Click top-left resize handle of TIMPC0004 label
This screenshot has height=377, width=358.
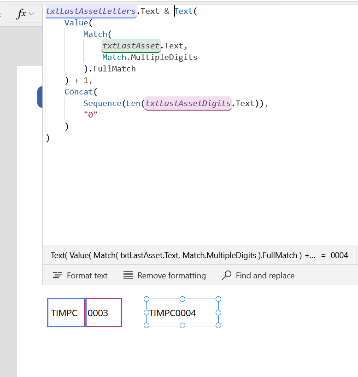(x=147, y=299)
